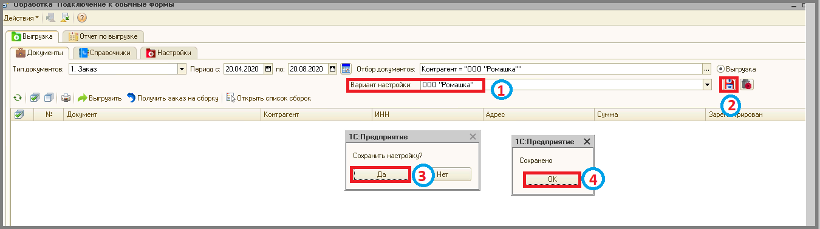Click the printer icon

[x=66, y=98]
